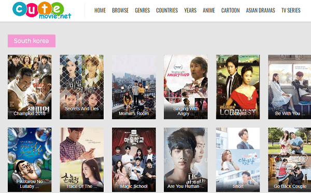This screenshot has height=193, width=311.
Task: Click the South korea category label
Action: click(x=32, y=41)
